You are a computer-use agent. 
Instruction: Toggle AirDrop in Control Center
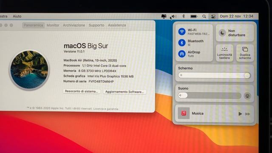[x=182, y=54]
